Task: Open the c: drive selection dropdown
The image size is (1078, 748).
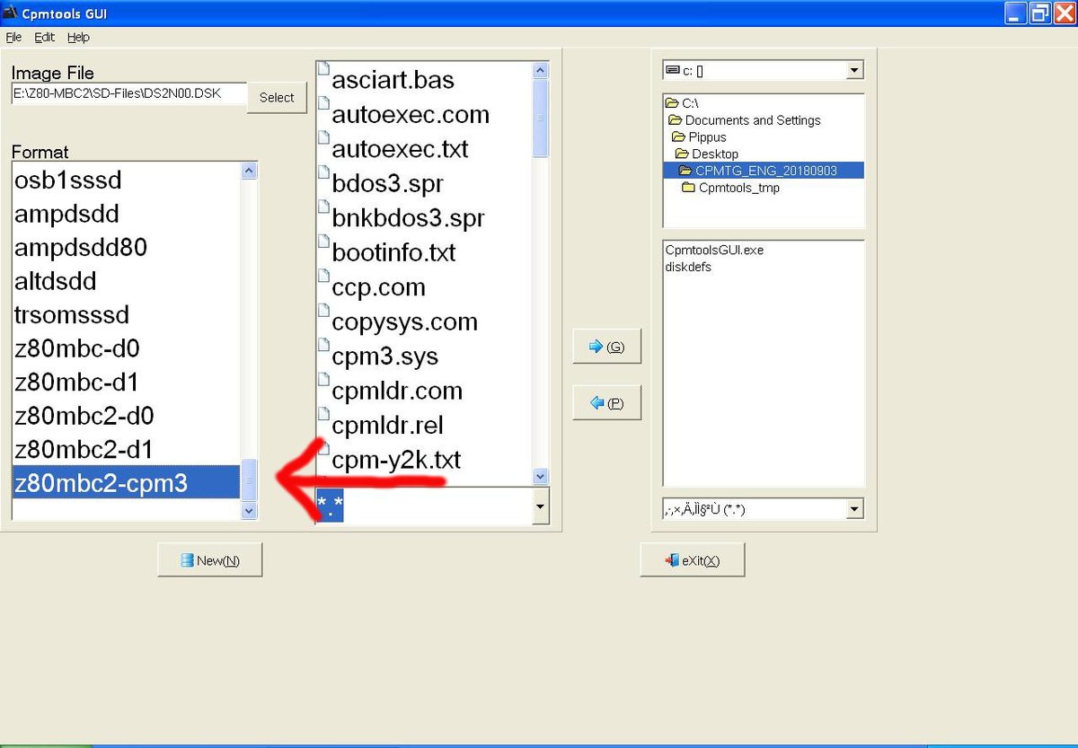Action: click(854, 70)
